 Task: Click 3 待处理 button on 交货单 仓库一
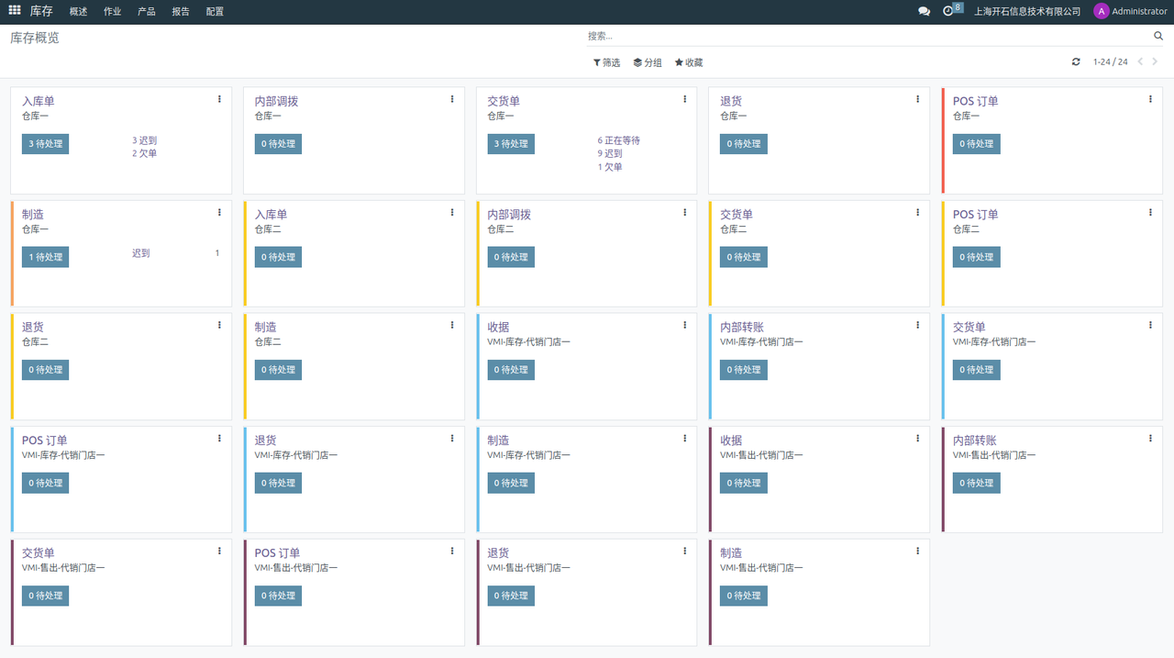click(x=511, y=144)
